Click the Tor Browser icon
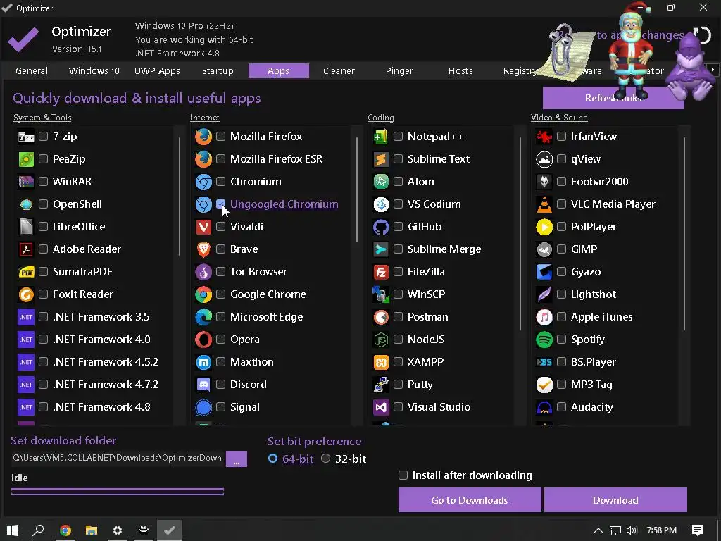Viewport: 721px width, 541px height. click(x=203, y=272)
